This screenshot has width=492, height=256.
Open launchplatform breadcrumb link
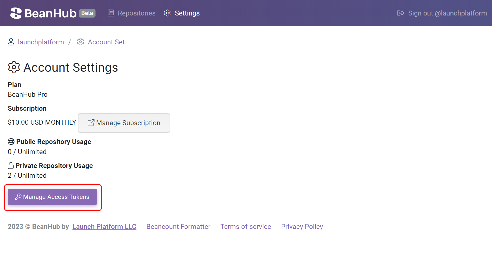(41, 42)
